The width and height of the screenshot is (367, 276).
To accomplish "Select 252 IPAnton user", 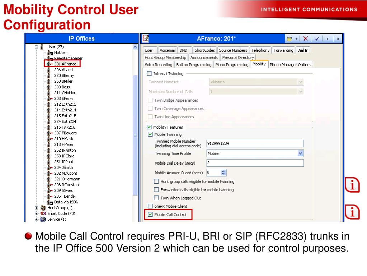I will [65, 150].
